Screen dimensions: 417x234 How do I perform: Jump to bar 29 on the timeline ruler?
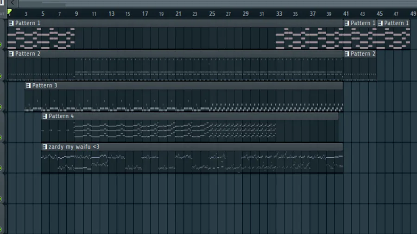tap(246, 14)
